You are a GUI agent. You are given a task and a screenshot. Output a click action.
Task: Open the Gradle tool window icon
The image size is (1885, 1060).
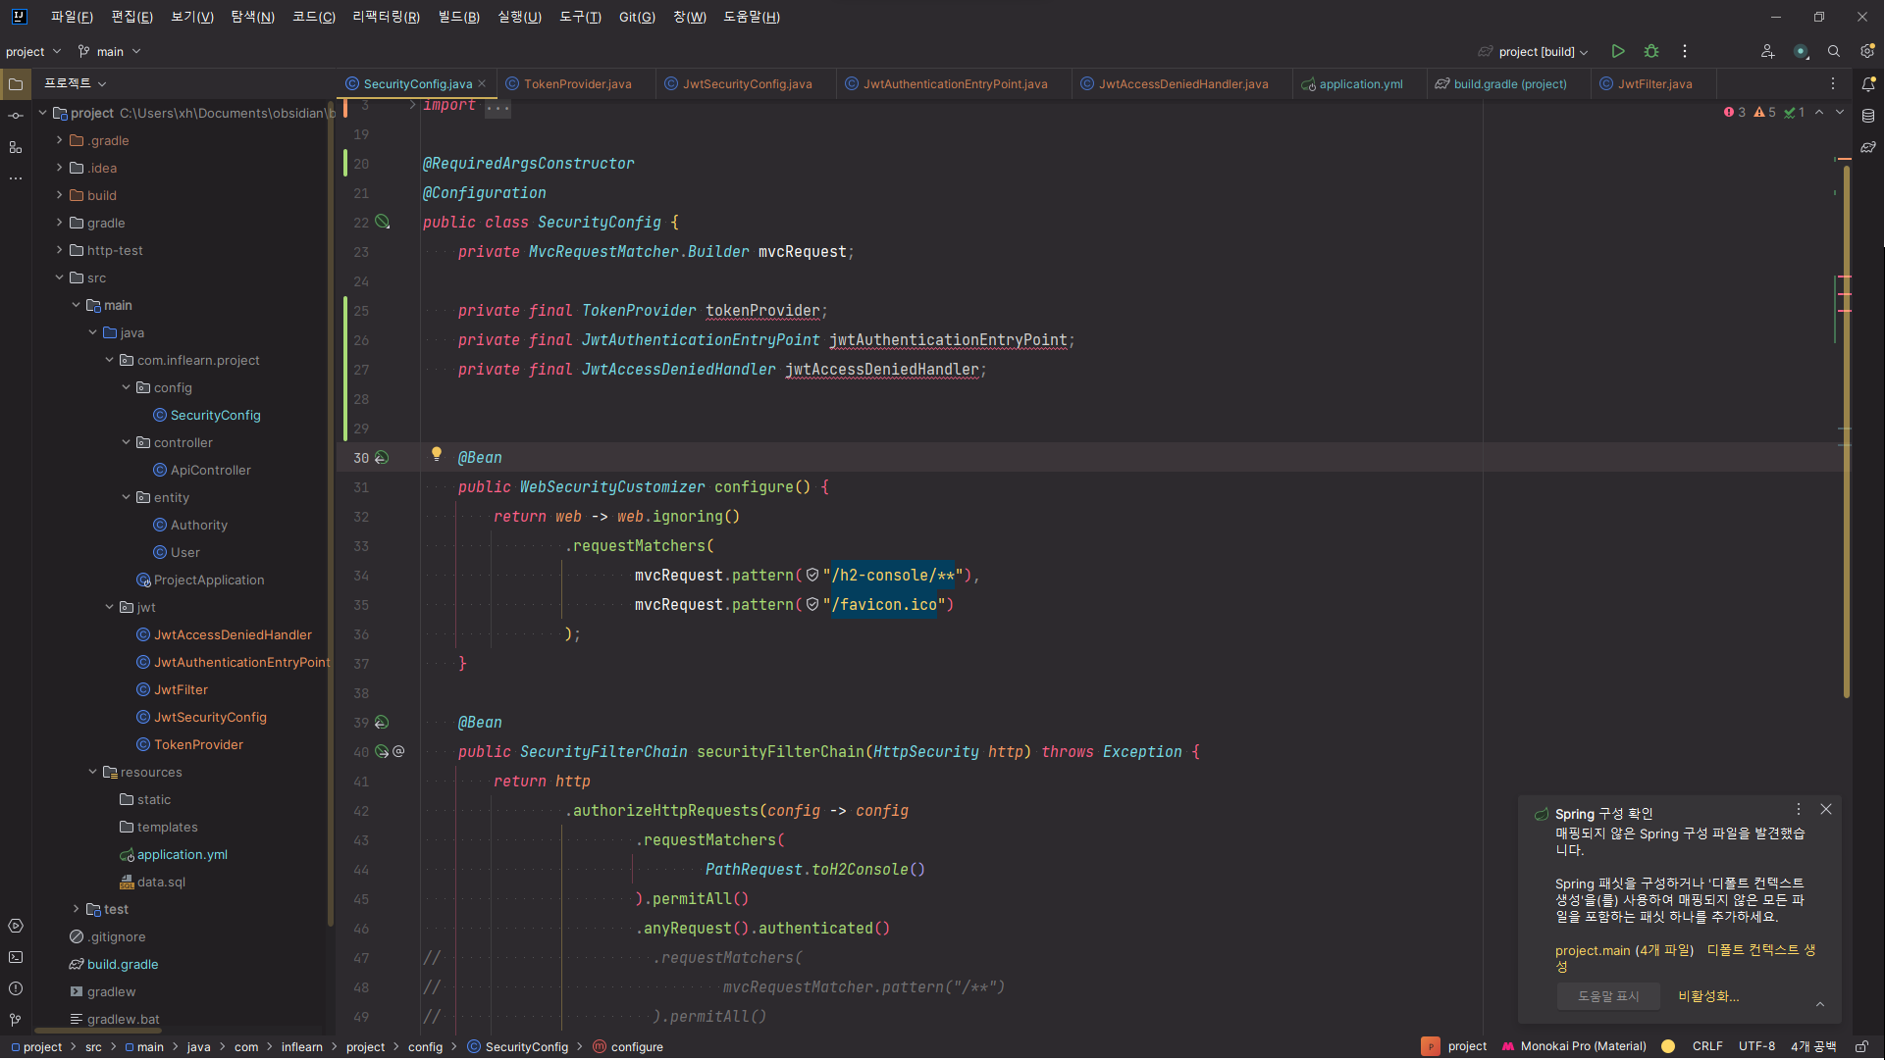1868,147
